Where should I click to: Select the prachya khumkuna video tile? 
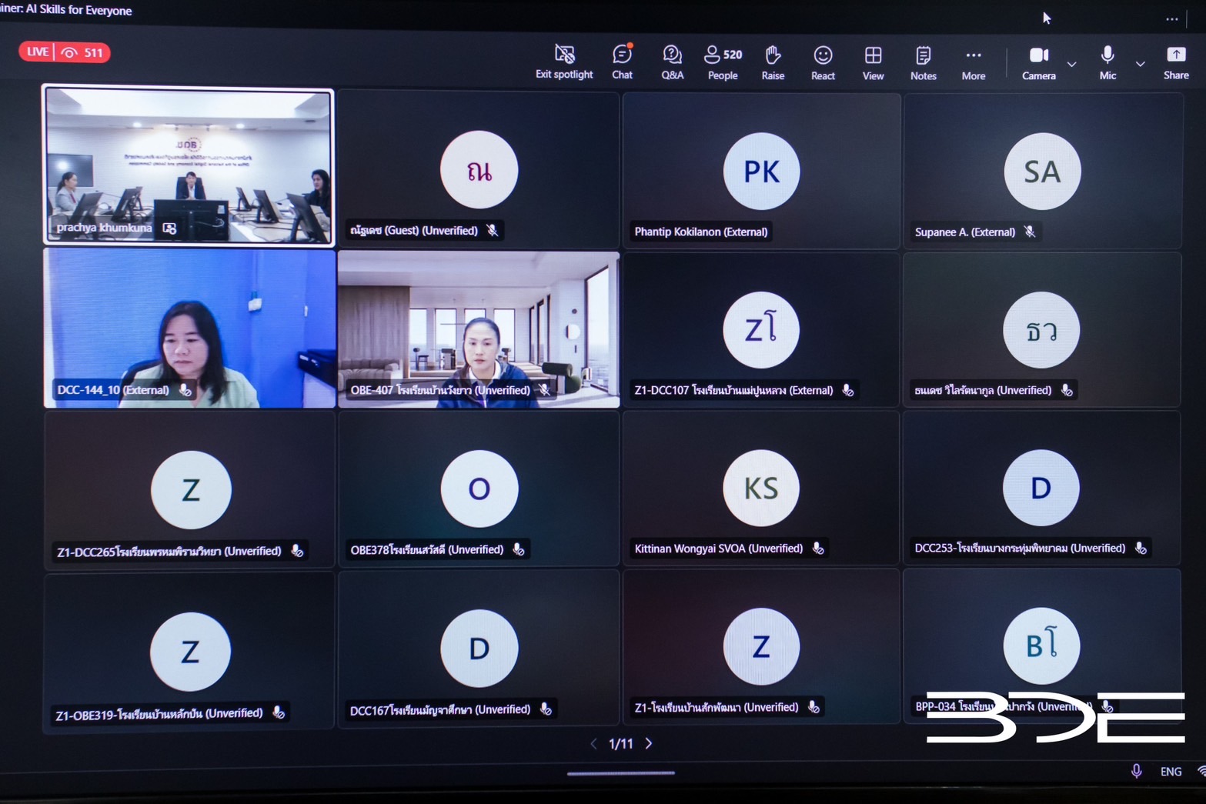tap(189, 165)
